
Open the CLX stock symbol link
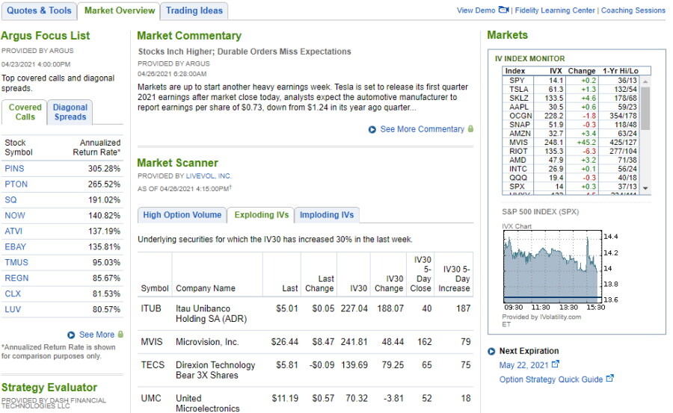[13, 294]
